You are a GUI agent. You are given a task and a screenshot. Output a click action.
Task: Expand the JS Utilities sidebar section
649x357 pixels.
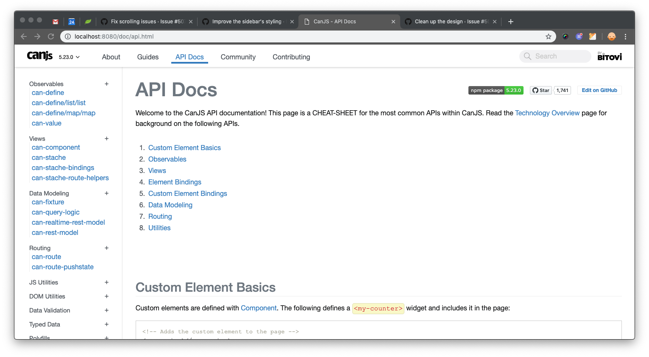107,282
